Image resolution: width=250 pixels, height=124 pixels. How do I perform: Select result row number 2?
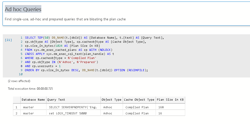(16, 113)
